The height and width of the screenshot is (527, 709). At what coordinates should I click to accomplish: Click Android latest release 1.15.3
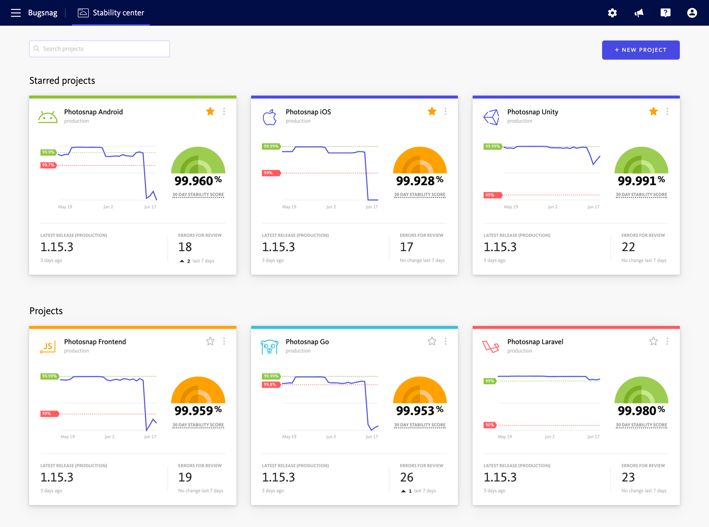point(57,247)
